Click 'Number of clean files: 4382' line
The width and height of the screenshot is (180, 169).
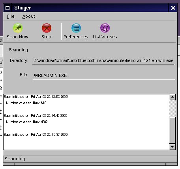27,122
